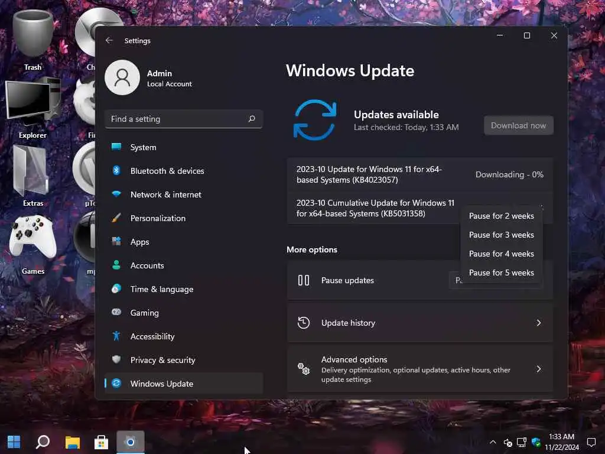Open File Explorer from taskbar

click(72, 442)
